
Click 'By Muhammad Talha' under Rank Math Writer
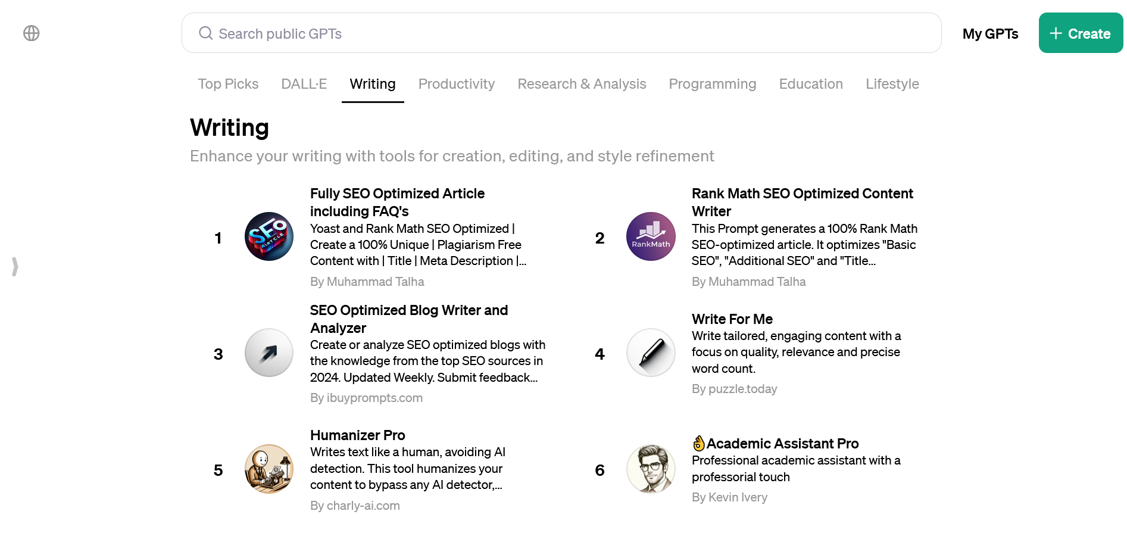tap(748, 282)
